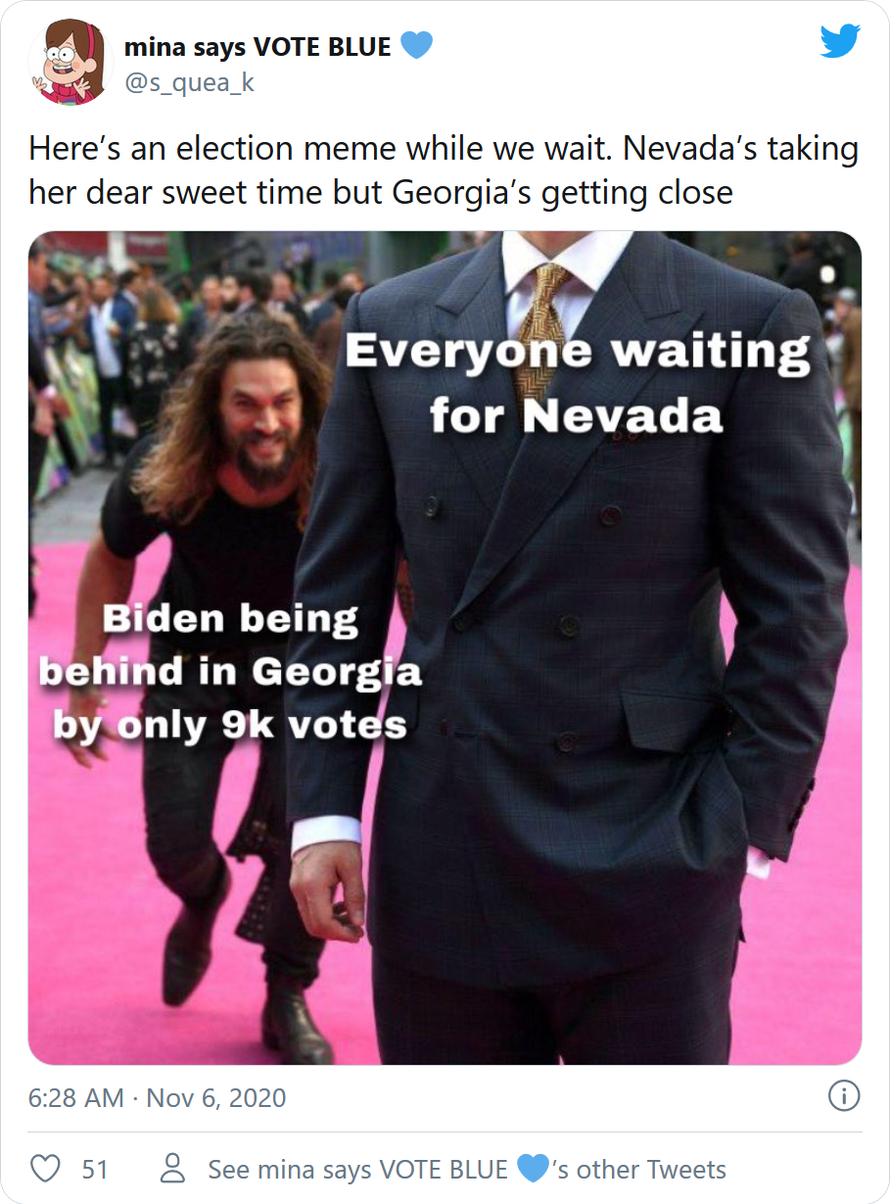Click the Twitter bird logo
The width and height of the screenshot is (890, 1204).
pyautogui.click(x=840, y=42)
